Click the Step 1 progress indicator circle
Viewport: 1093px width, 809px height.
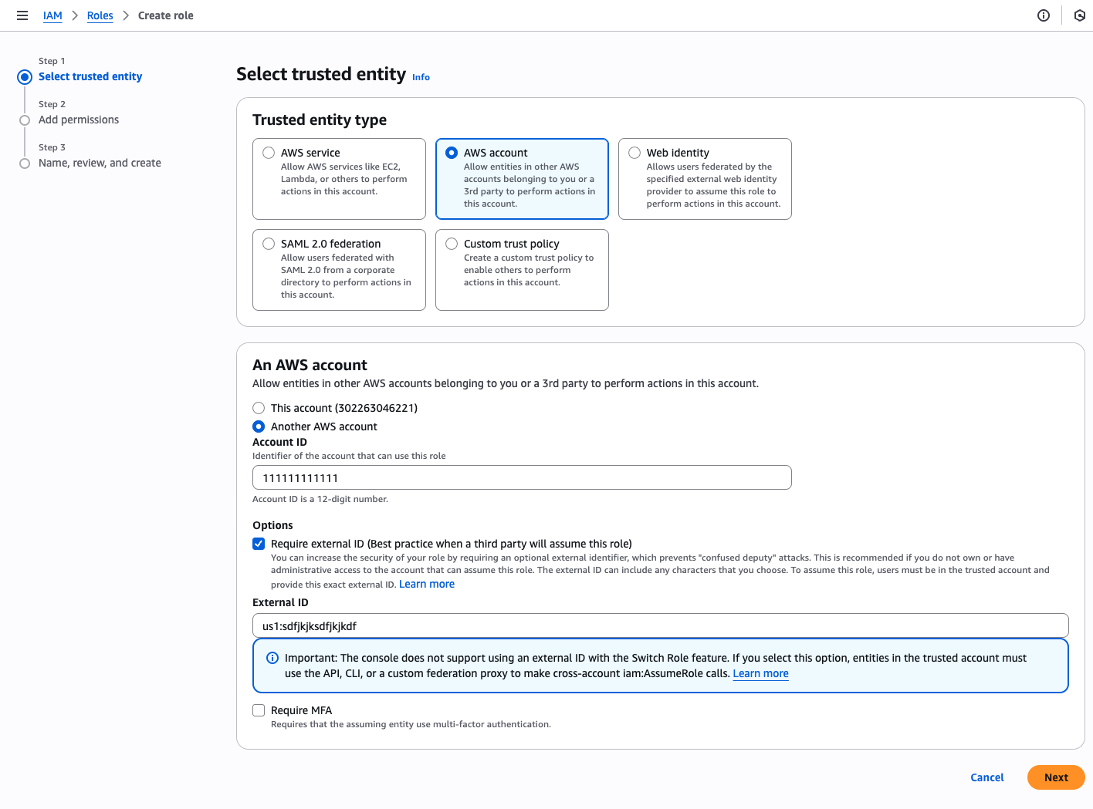[25, 77]
